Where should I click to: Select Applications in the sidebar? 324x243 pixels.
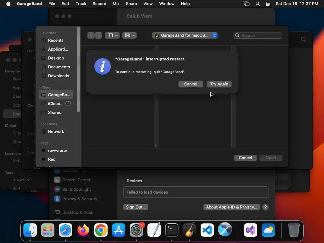56,49
